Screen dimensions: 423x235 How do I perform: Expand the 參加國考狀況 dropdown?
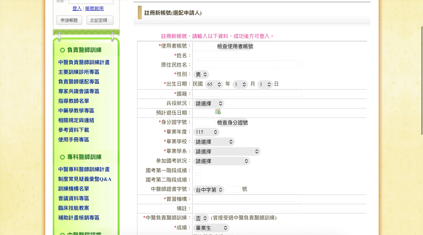pyautogui.click(x=222, y=161)
